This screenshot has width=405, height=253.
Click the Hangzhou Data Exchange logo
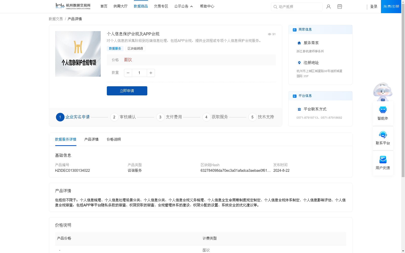pyautogui.click(x=73, y=6)
